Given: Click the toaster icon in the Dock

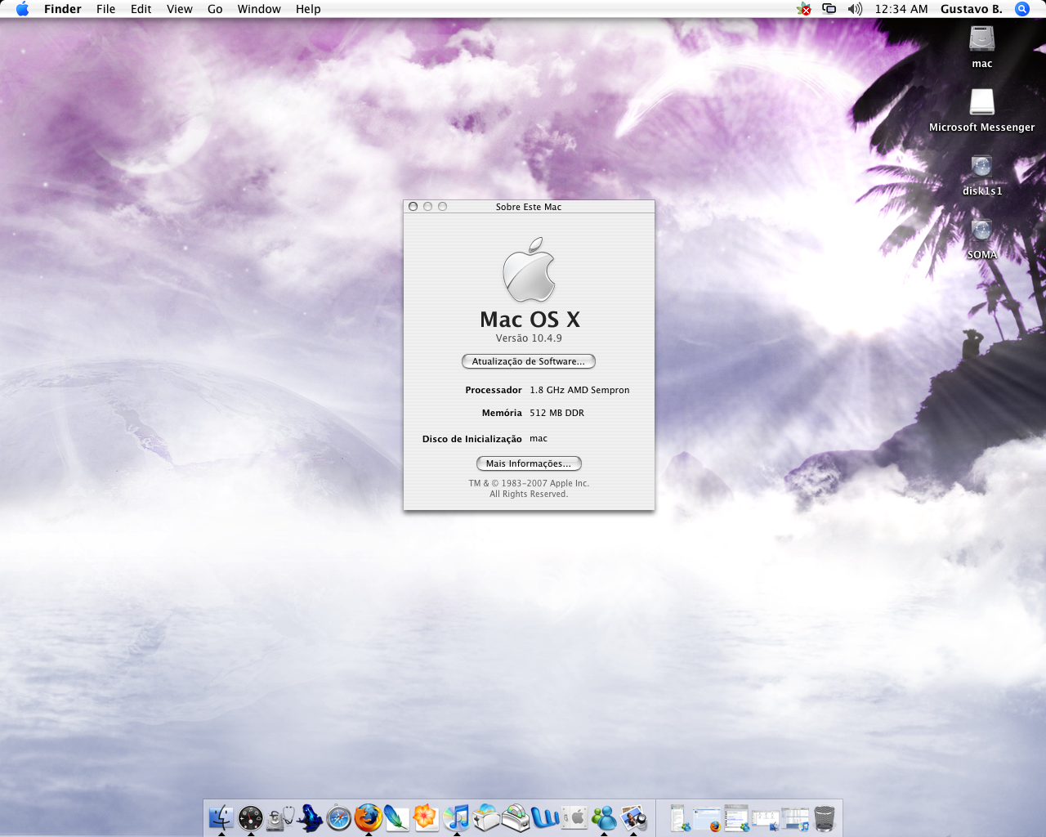Looking at the screenshot, I should [485, 817].
